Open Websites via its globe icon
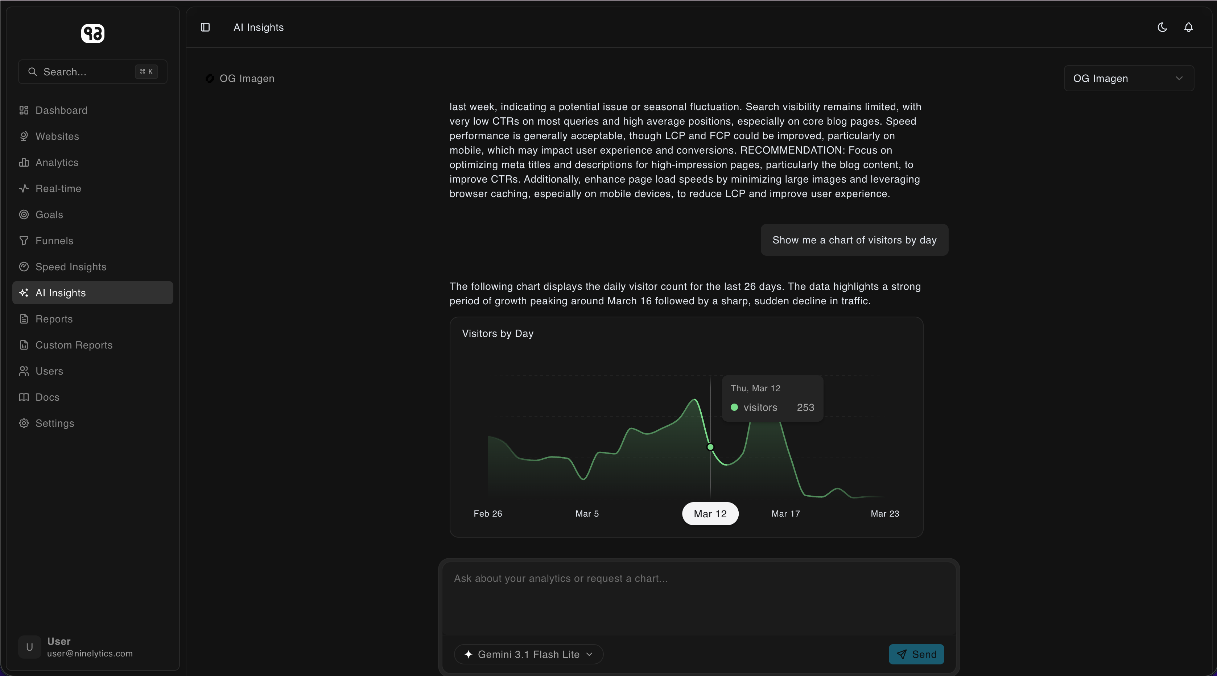The height and width of the screenshot is (676, 1217). 24,137
